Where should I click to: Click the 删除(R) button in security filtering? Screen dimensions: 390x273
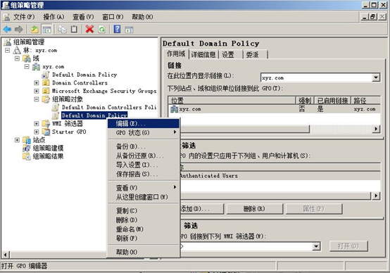point(255,208)
